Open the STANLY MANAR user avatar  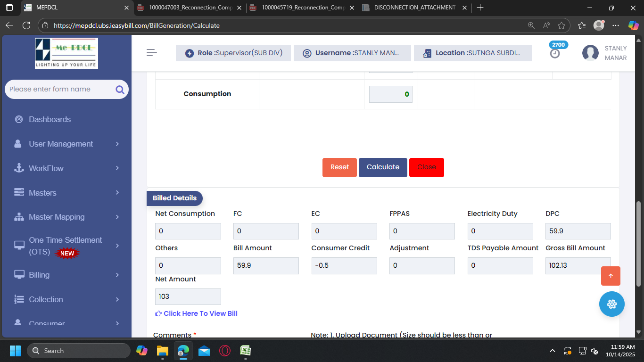590,53
